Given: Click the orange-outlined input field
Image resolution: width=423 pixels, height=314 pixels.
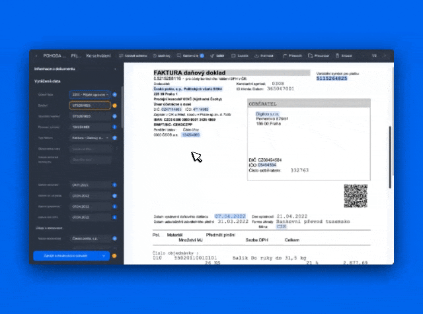Looking at the screenshot, I should 90,106.
